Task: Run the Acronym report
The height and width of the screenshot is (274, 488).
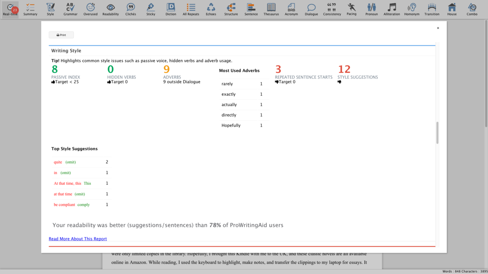Action: pyautogui.click(x=291, y=9)
